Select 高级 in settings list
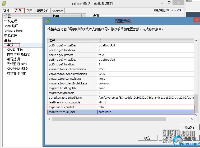 7,40
